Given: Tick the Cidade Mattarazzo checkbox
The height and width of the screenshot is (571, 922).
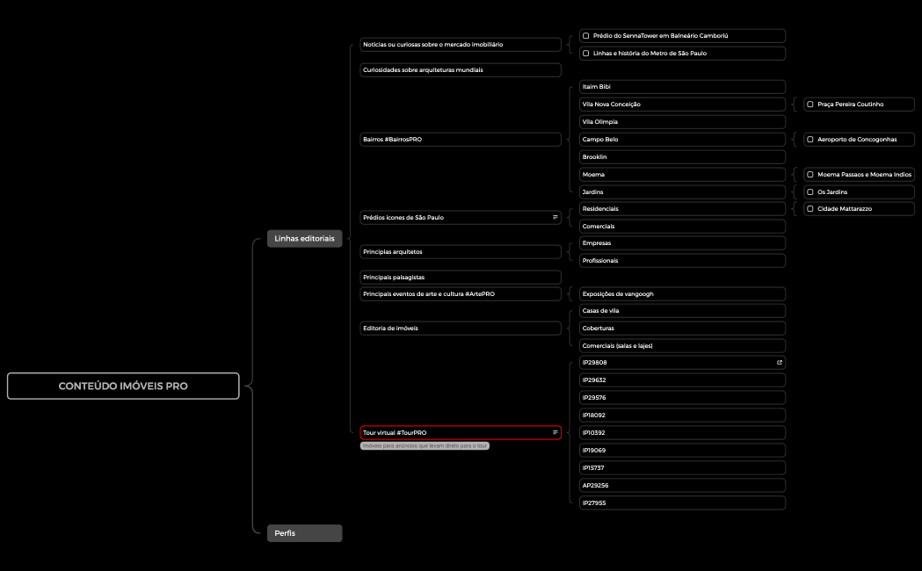Looking at the screenshot, I should (810, 209).
